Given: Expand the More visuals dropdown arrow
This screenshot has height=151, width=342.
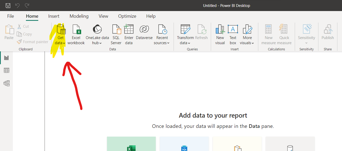Looking at the screenshot, I should [253, 43].
